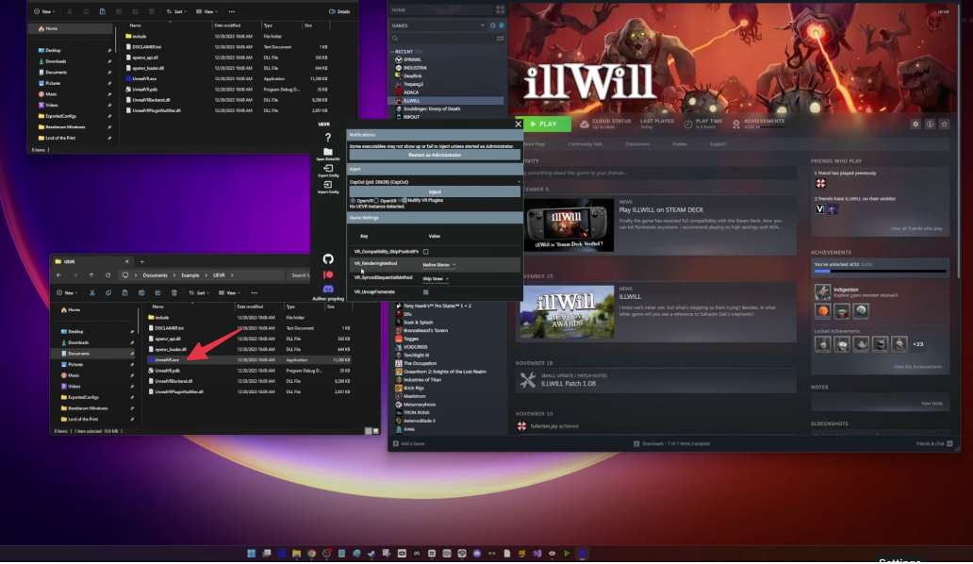Toggle the VR_UncapFramerate checkbox

pos(426,291)
